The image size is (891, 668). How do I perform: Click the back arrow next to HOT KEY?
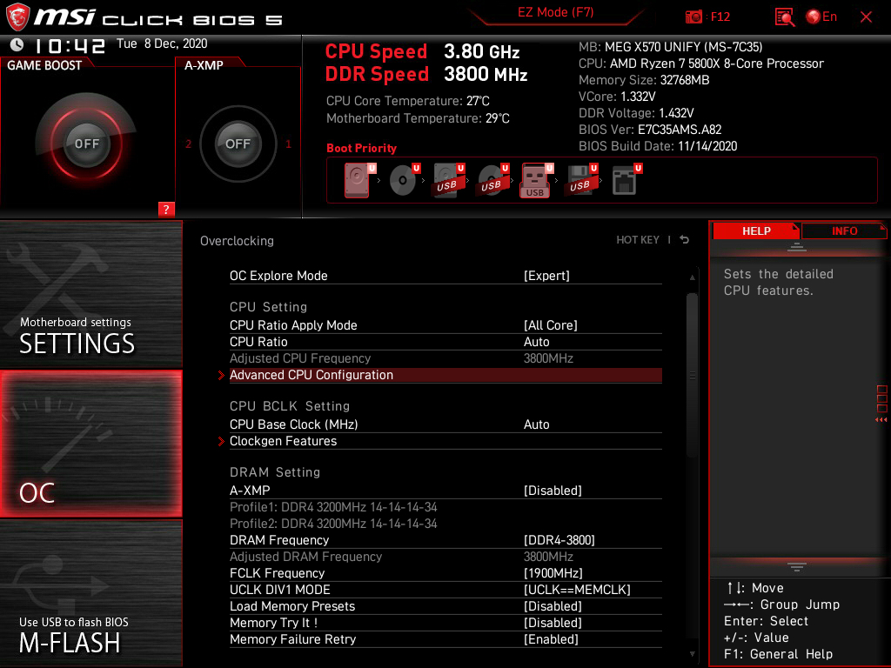coord(685,240)
